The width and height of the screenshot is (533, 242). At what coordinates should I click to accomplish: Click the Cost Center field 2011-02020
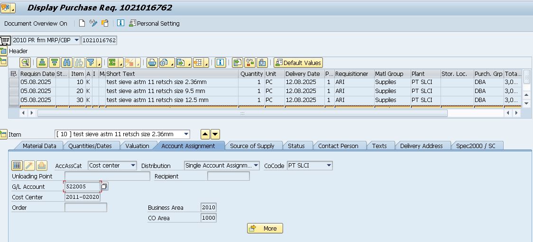point(82,197)
